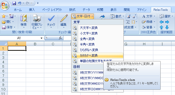Choose 大文字へ変換 from the menu

97,28
